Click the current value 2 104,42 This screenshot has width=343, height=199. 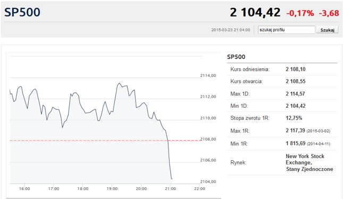pyautogui.click(x=255, y=12)
